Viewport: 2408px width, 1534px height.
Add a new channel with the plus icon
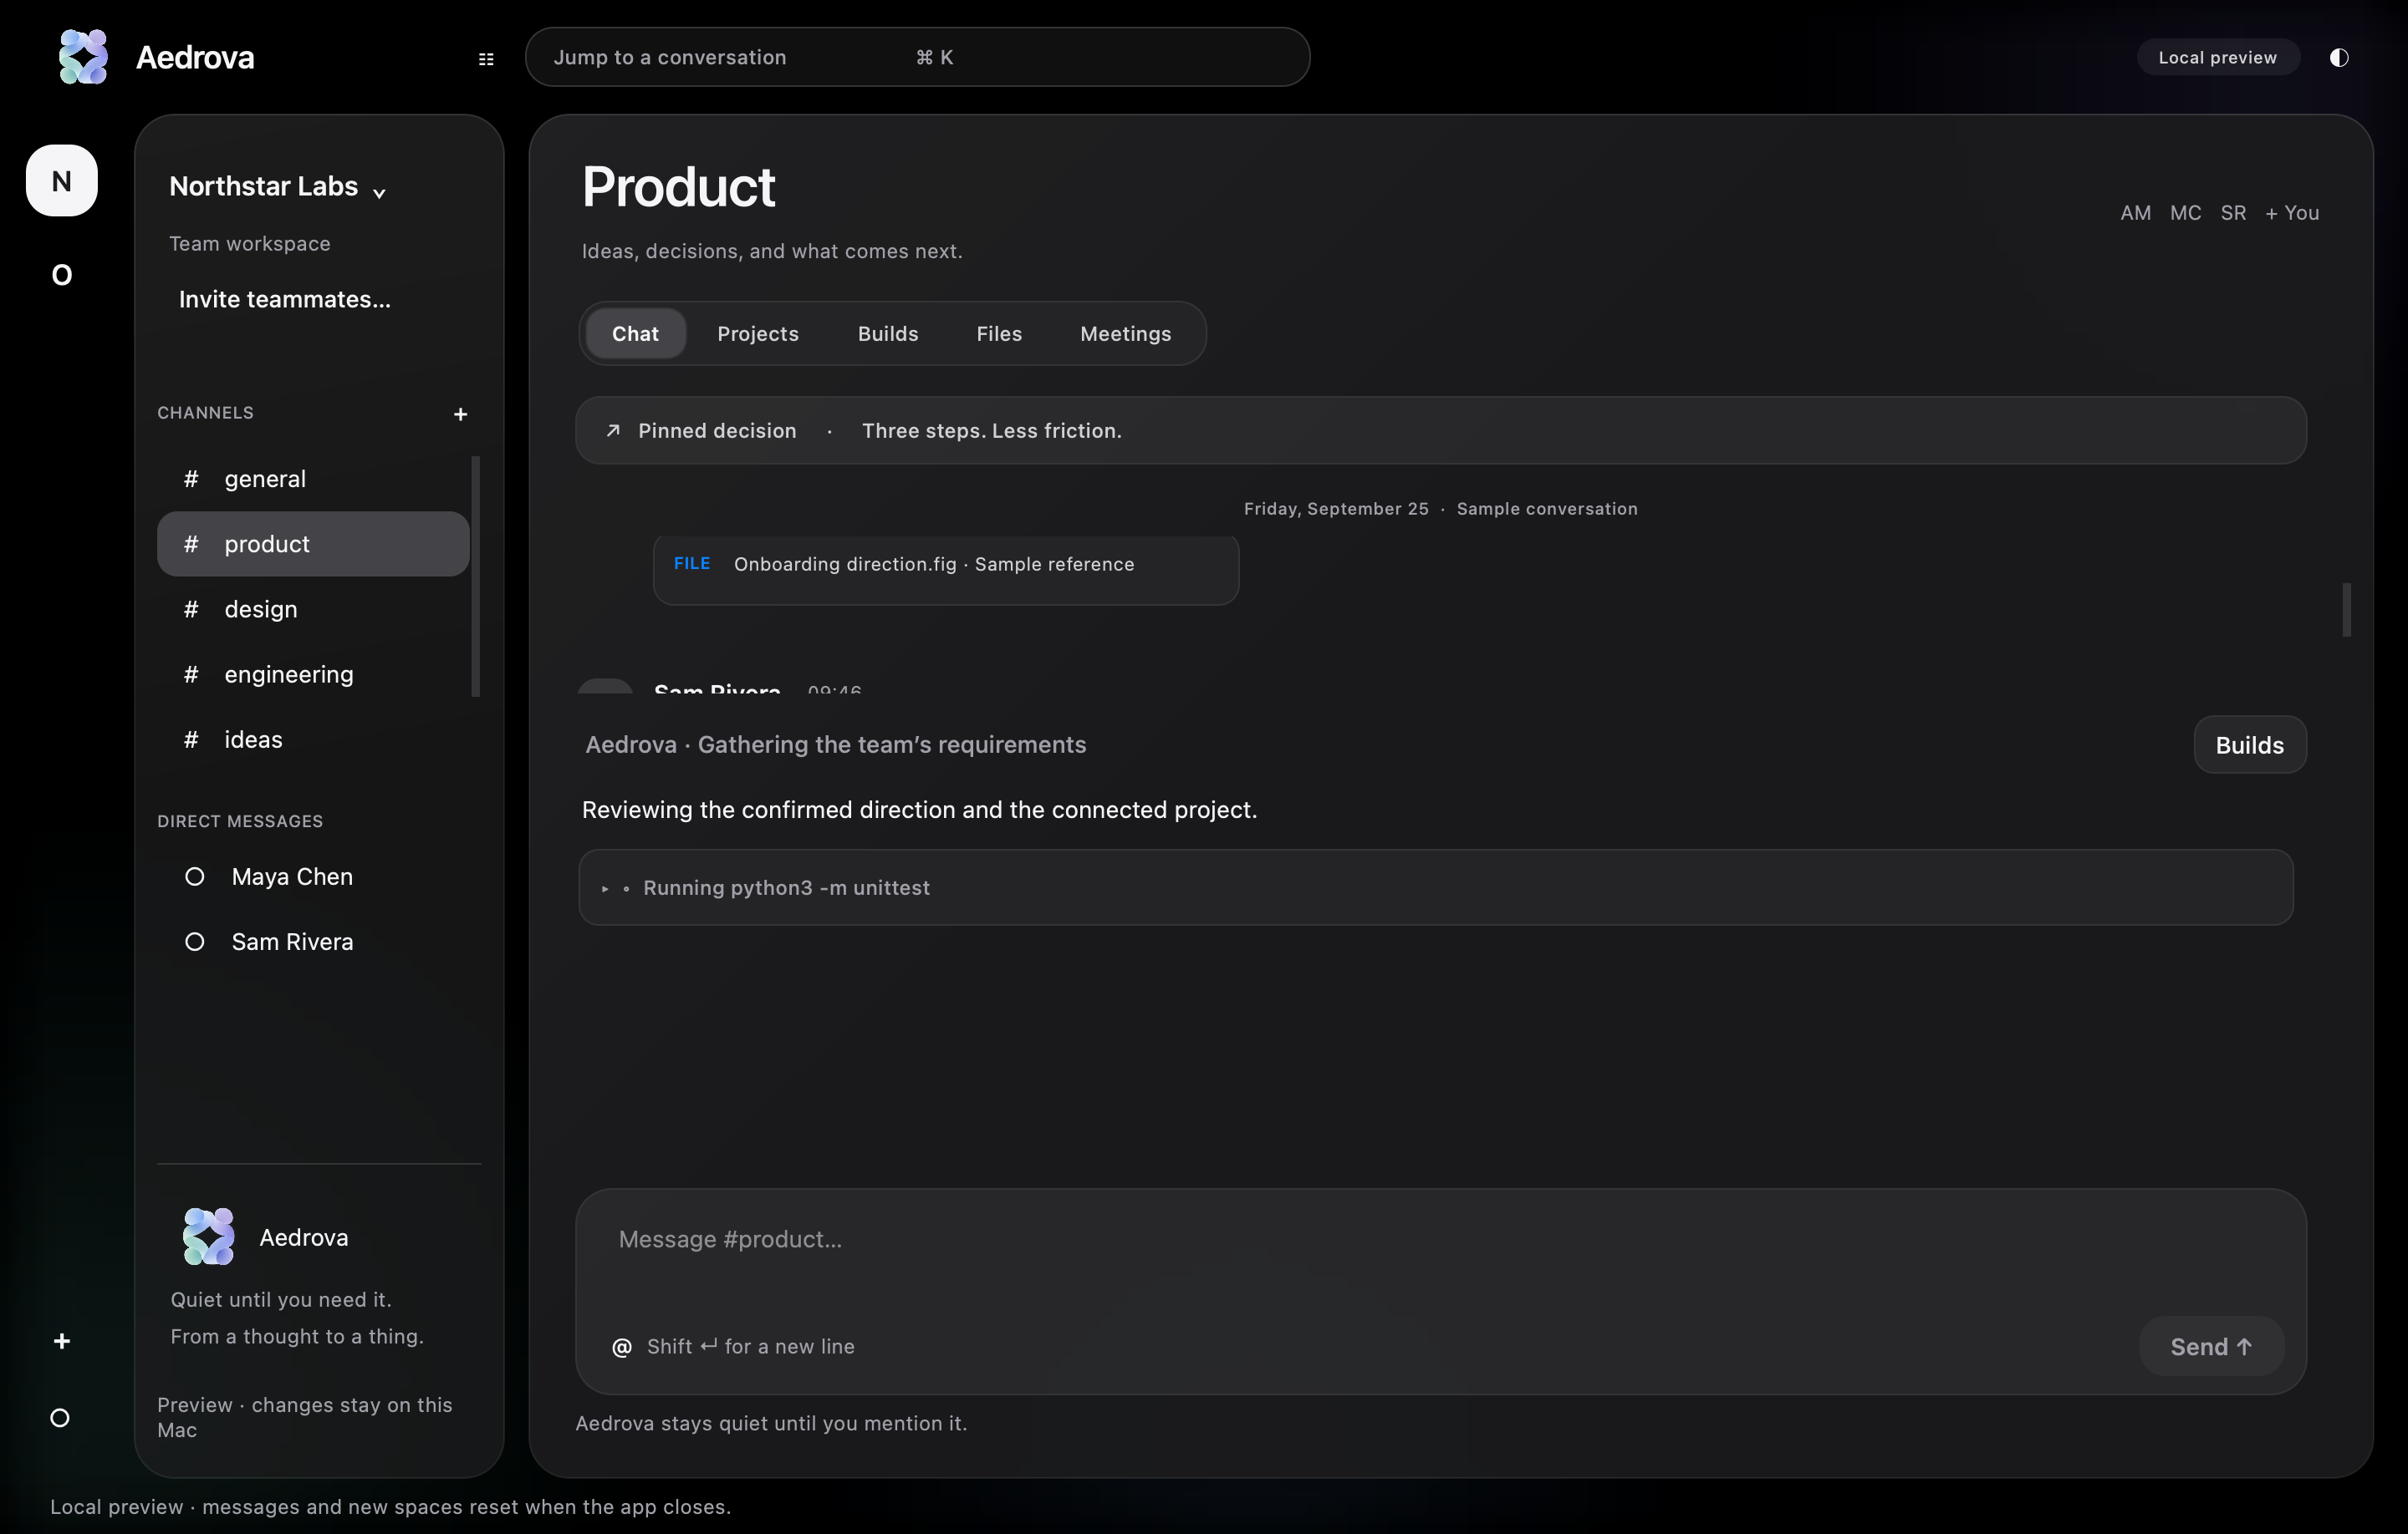(x=460, y=414)
